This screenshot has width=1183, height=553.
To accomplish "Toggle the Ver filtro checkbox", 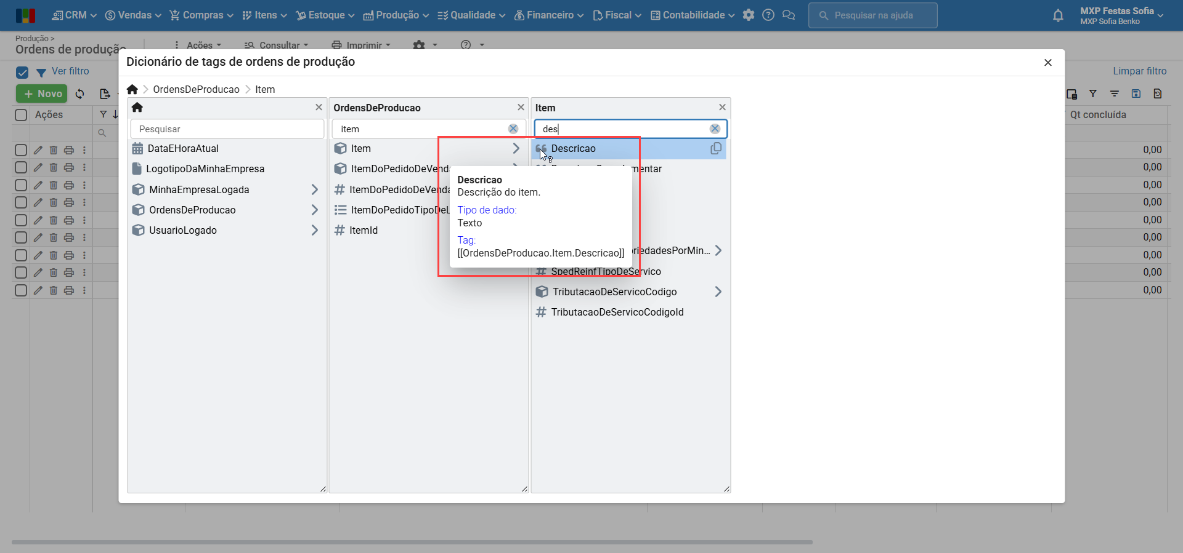I will click(22, 73).
